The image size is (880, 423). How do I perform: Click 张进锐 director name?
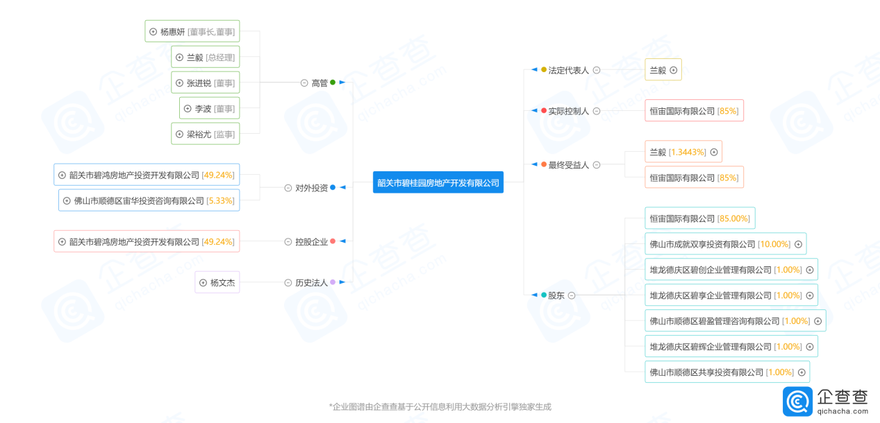coord(199,83)
